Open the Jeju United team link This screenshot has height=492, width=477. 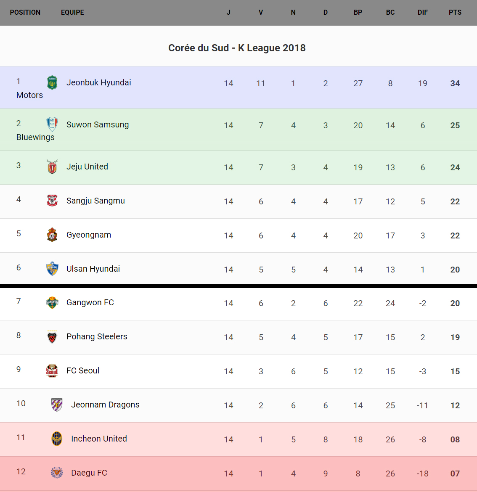point(87,167)
